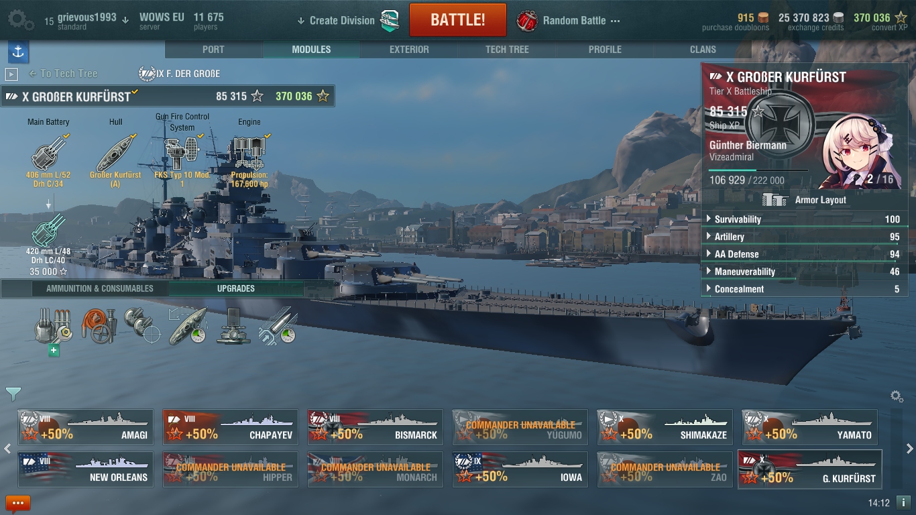Switch to the Upgrades tab
The height and width of the screenshot is (515, 916).
point(235,288)
